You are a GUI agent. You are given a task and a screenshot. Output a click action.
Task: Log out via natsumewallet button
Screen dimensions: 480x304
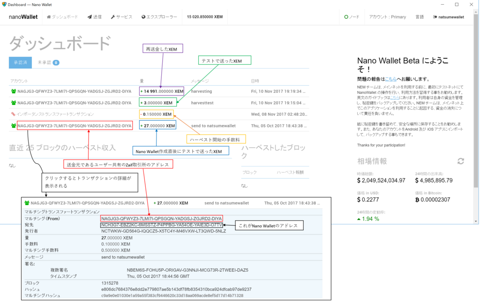tap(449, 17)
